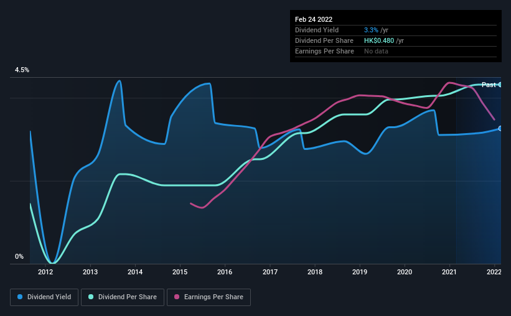Viewport: 511px width, 316px height.
Task: Click the pink Earnings Per Share legend dot
Action: coord(177,297)
